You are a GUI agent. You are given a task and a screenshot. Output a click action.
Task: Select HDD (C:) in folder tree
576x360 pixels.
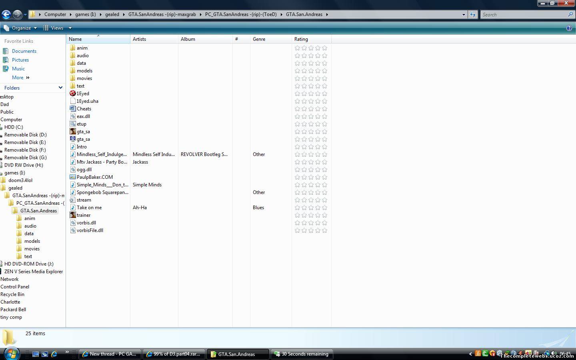[14, 127]
